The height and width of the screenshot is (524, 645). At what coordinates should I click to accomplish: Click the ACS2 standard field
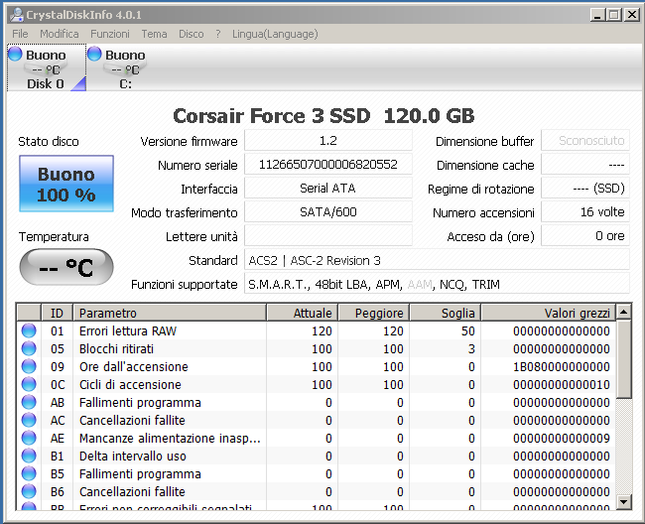click(437, 260)
